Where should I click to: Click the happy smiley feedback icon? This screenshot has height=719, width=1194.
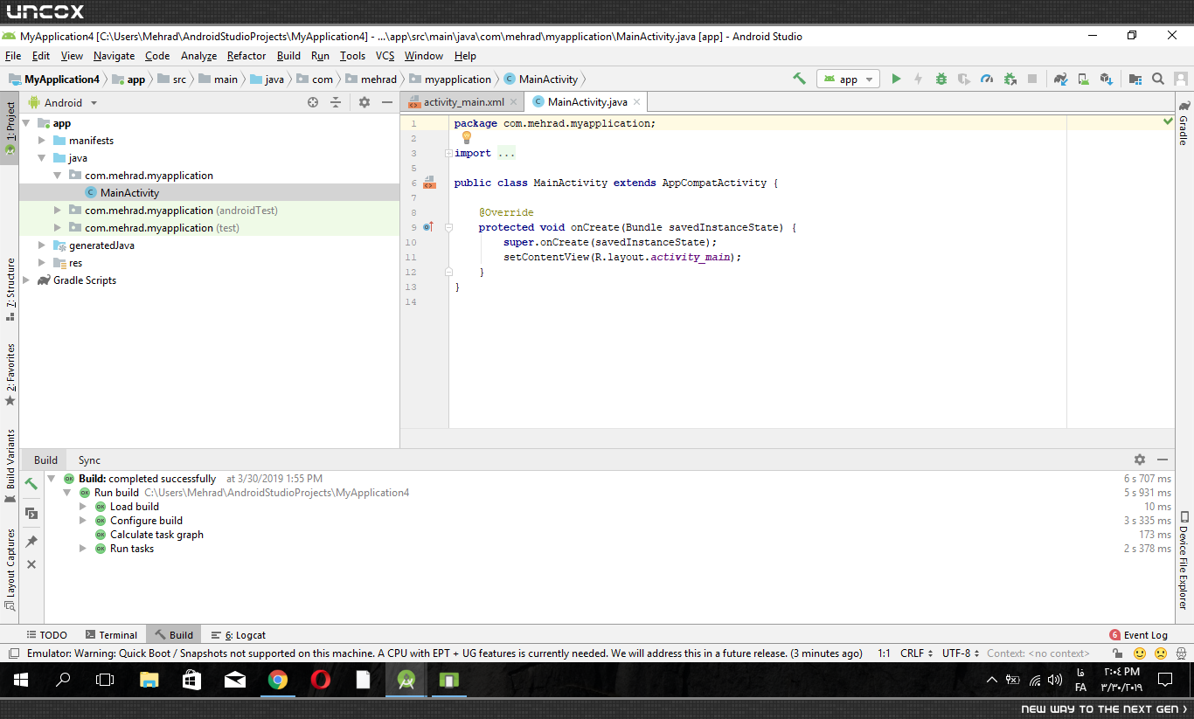point(1140,653)
